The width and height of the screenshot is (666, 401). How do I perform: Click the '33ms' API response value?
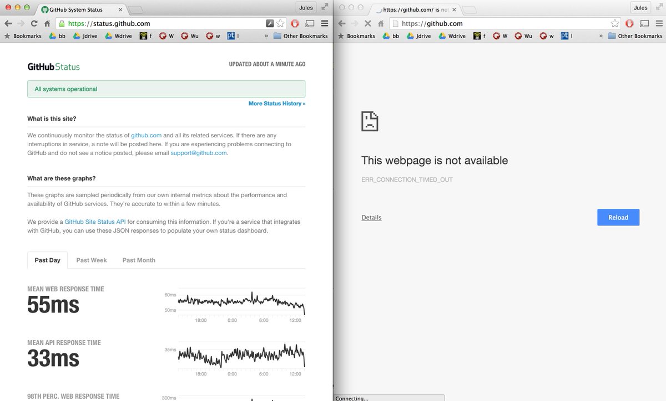[x=53, y=359]
